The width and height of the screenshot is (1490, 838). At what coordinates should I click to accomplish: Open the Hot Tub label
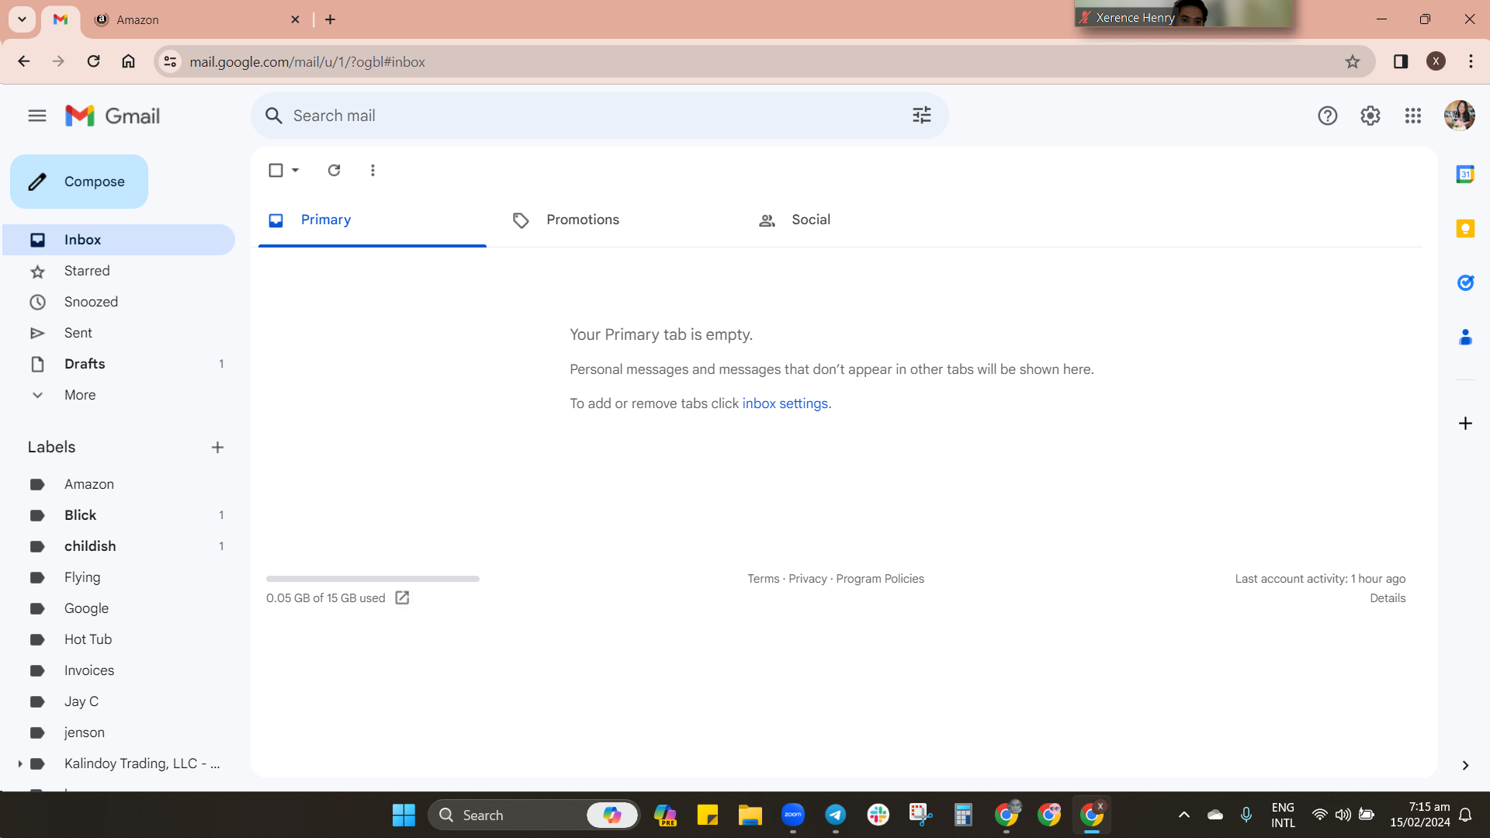(x=118, y=639)
